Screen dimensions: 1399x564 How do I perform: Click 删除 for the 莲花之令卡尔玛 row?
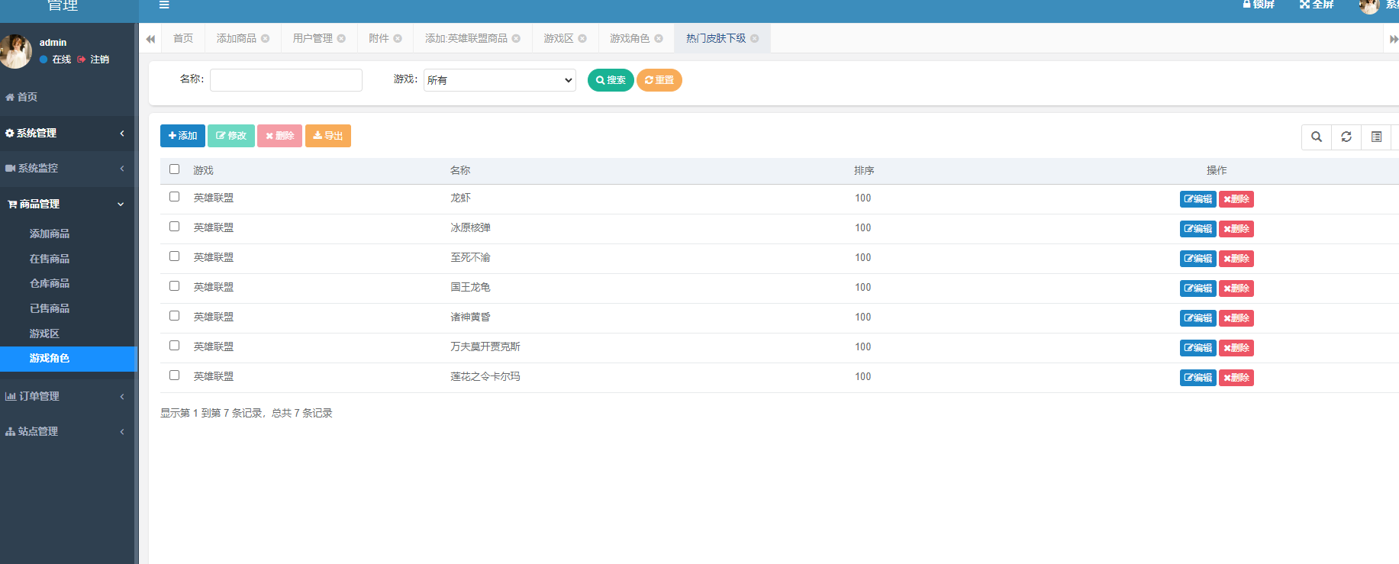1236,378
